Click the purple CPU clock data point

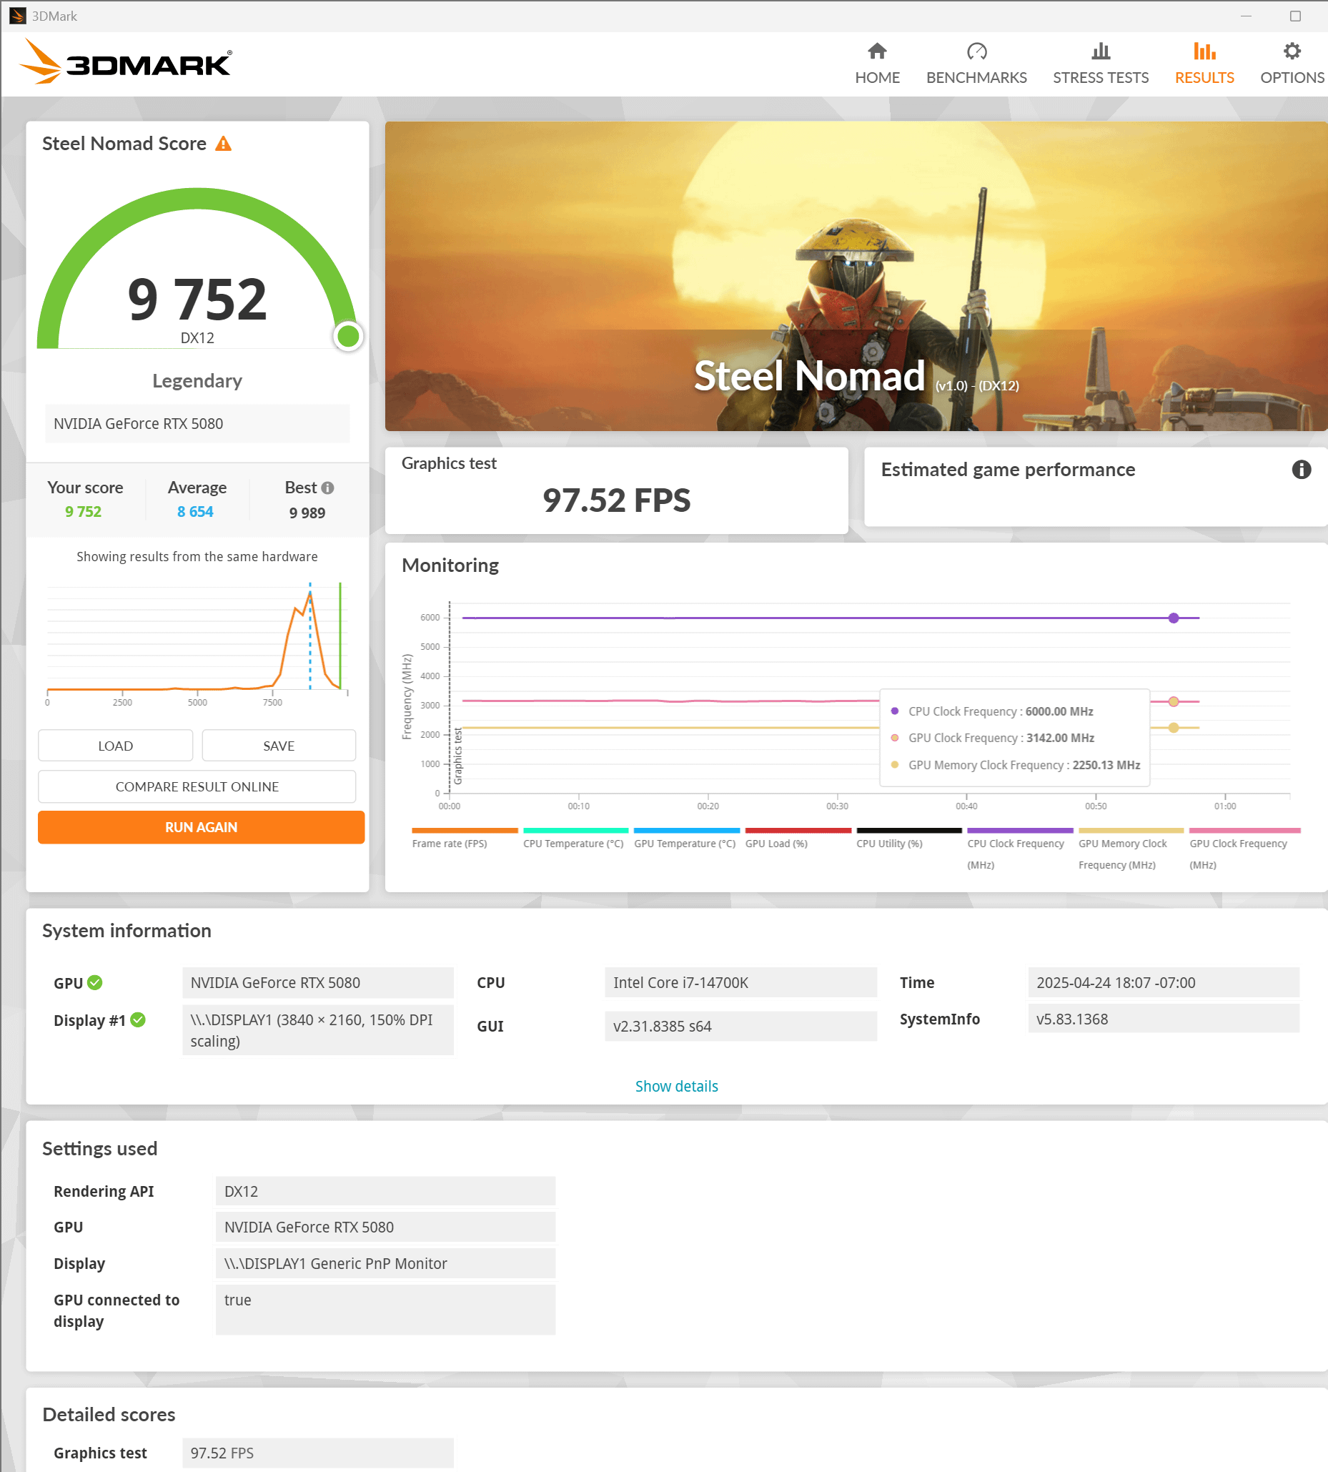(1174, 618)
